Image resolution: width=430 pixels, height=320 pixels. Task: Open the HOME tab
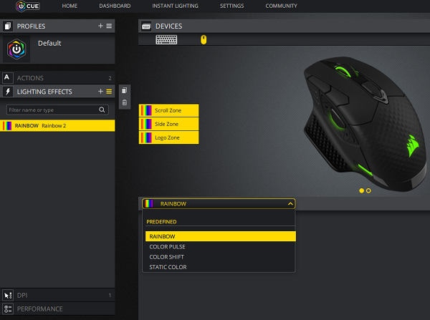click(x=70, y=6)
